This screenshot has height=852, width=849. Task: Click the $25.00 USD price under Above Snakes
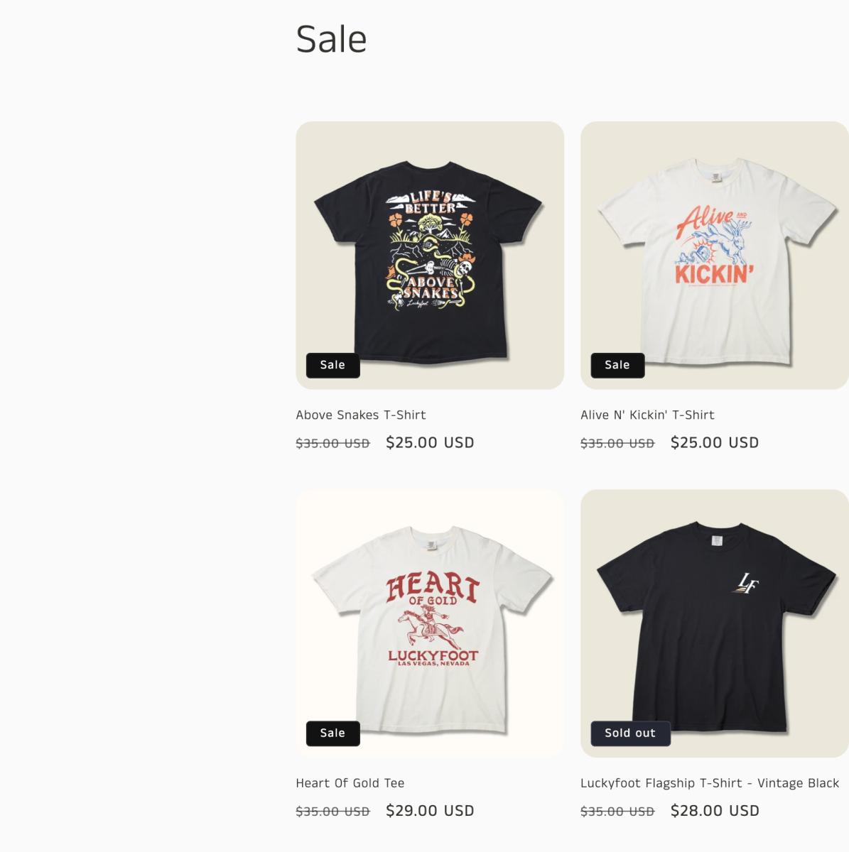tap(430, 442)
